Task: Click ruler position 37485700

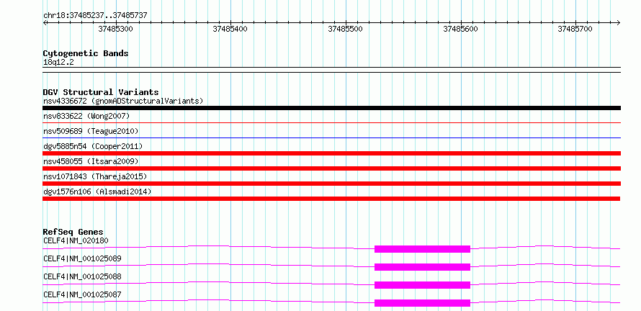Action: pos(575,29)
